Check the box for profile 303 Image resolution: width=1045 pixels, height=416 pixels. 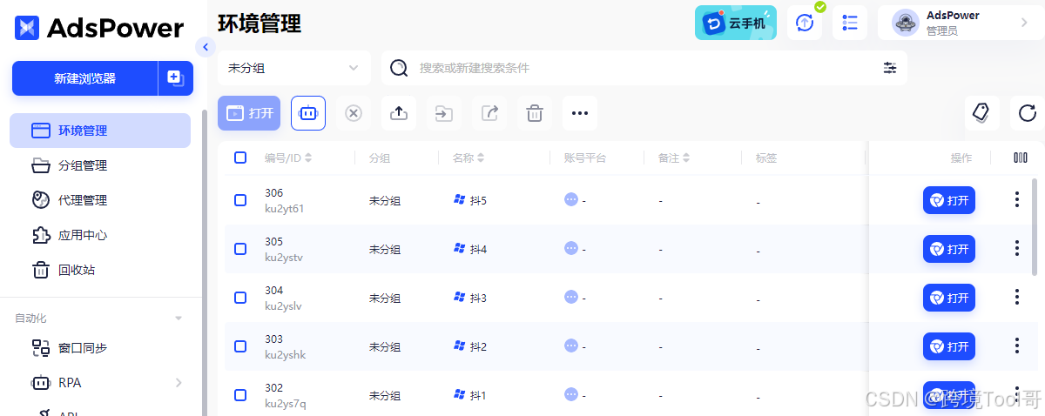point(240,346)
